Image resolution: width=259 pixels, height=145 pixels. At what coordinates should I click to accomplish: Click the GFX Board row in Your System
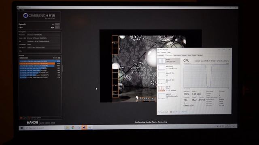click(39, 48)
